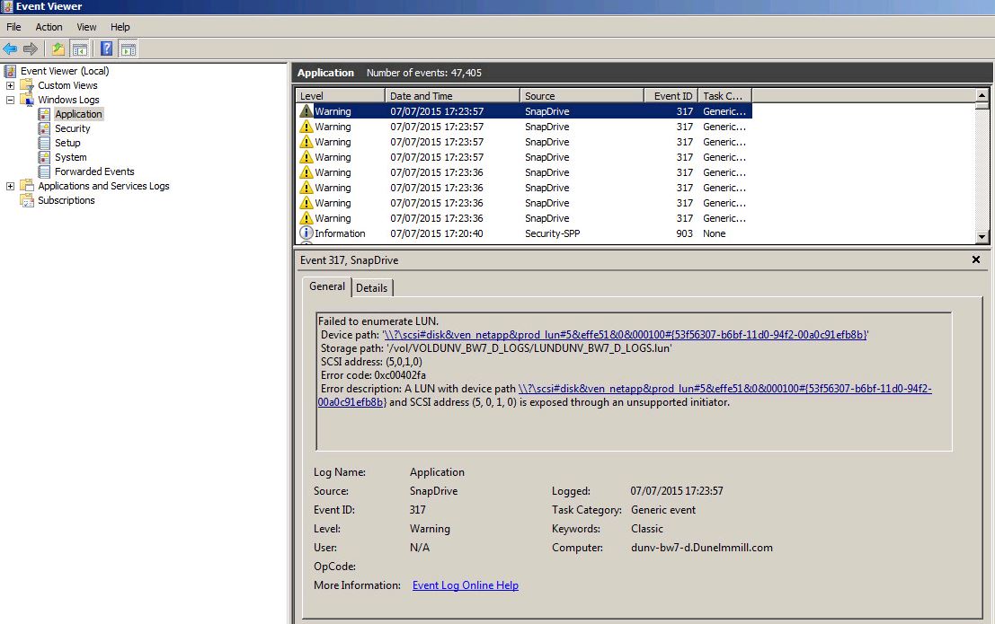
Task: Open the Action menu
Action: [x=49, y=27]
